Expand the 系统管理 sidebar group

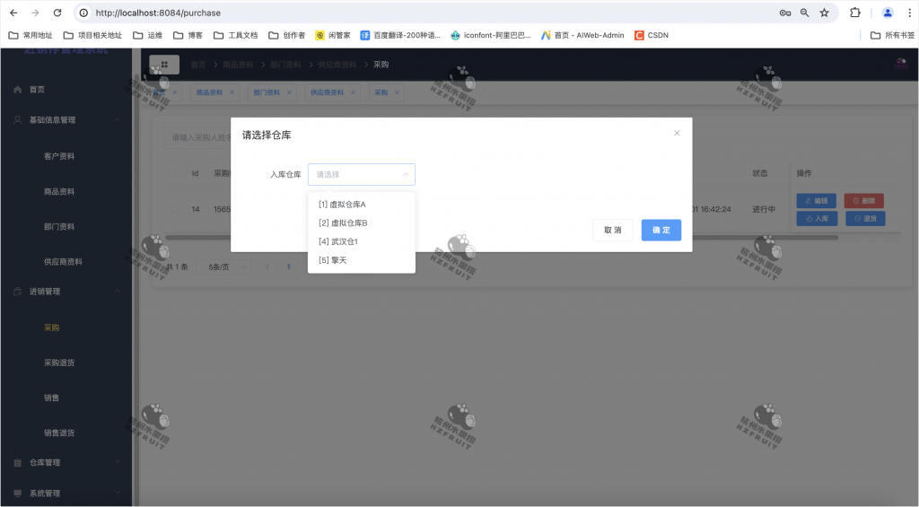[x=66, y=493]
